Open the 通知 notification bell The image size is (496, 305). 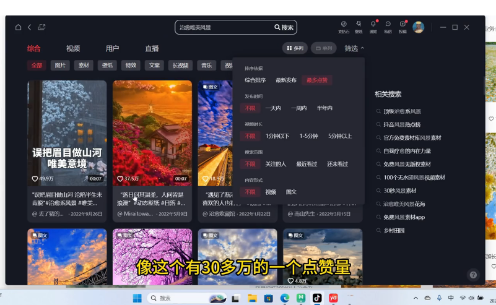[x=373, y=27]
